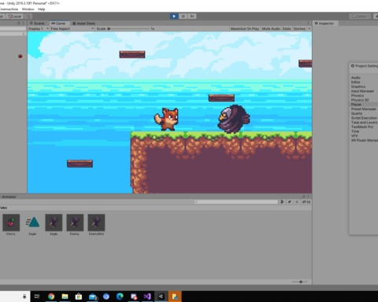378x302 pixels.
Task: Open the orange highlighted taskbar app
Action: click(175, 296)
